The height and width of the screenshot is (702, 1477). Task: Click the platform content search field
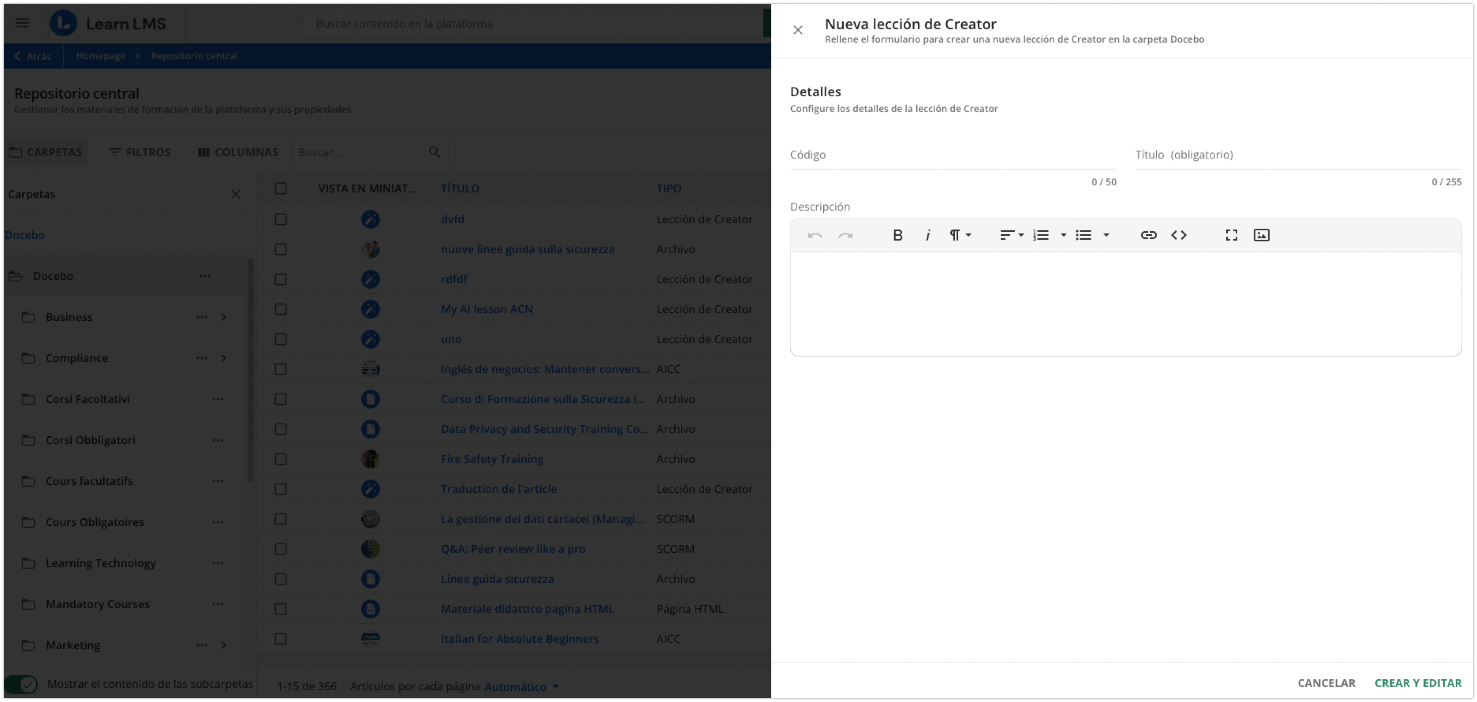click(533, 24)
